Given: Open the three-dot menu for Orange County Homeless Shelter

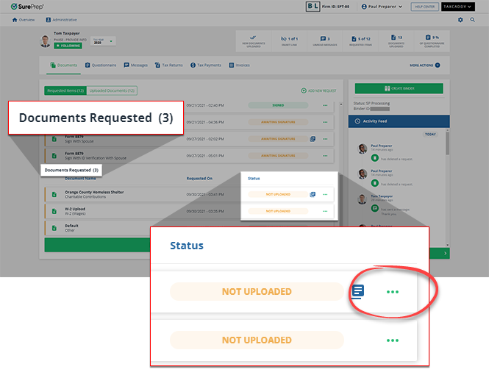Looking at the screenshot, I should pyautogui.click(x=324, y=194).
